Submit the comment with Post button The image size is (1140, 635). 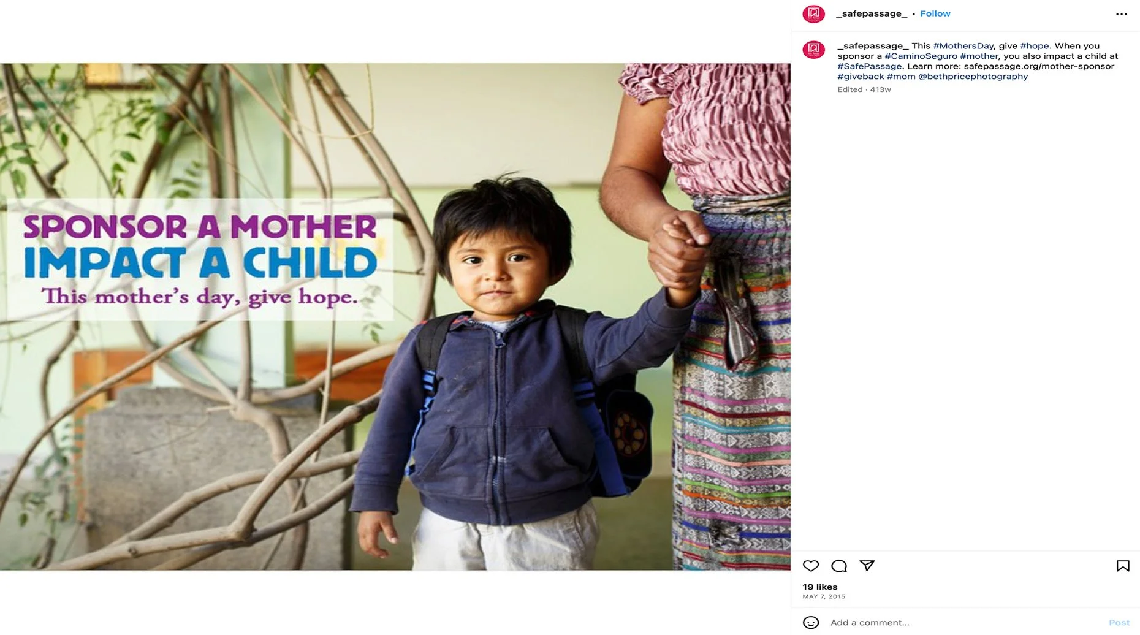pos(1119,623)
